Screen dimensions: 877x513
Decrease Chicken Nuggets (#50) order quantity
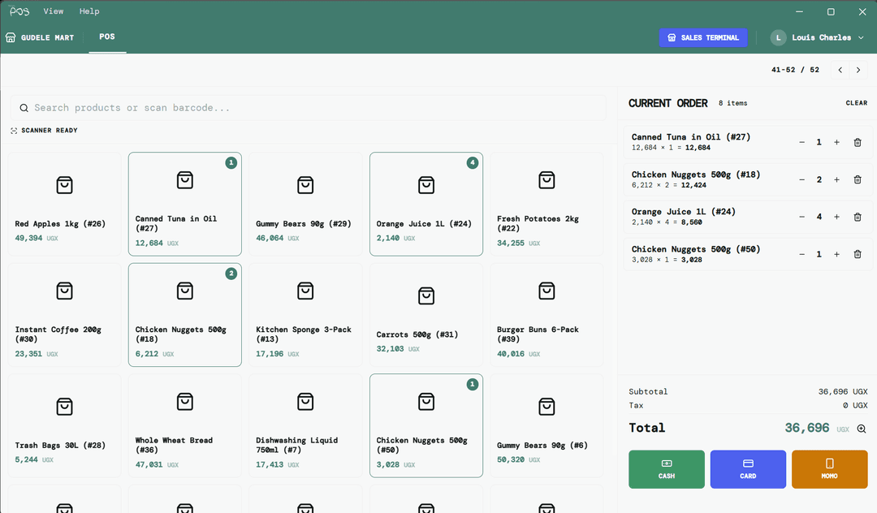point(802,254)
